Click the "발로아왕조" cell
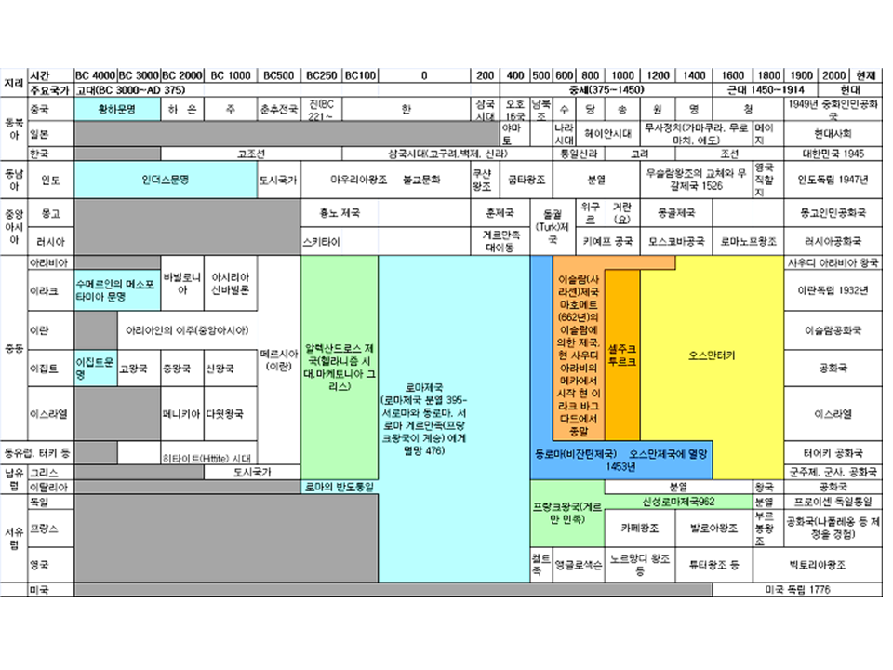Screen dimensions: 893x670 713,529
